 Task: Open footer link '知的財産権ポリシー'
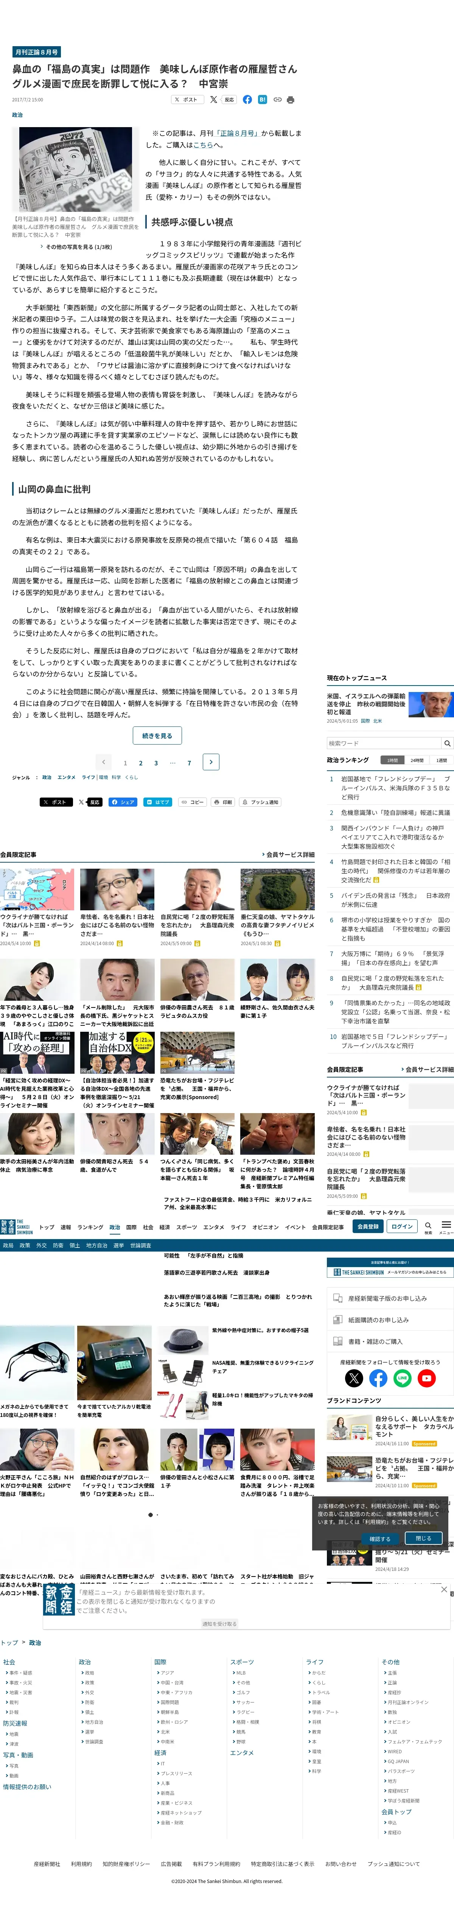(127, 1864)
